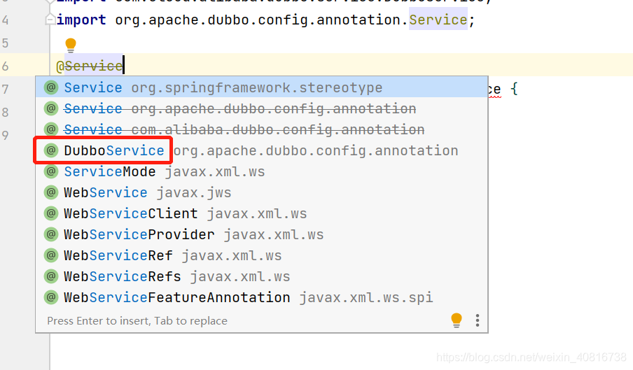Pick the WebServiceFeatureAnnotation suggestion
Viewport: 633px width, 370px height.
[262, 297]
